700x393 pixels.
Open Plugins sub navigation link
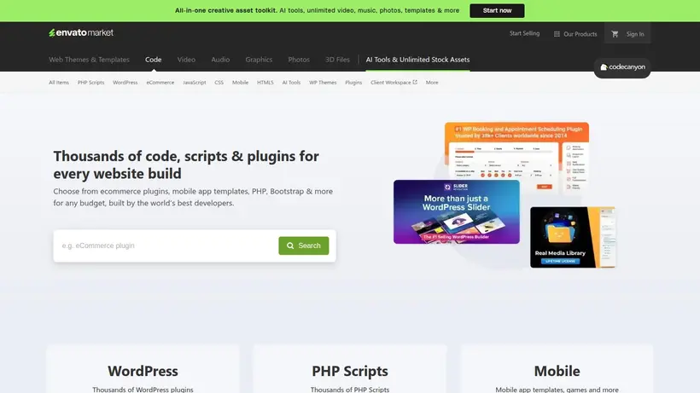pyautogui.click(x=353, y=83)
